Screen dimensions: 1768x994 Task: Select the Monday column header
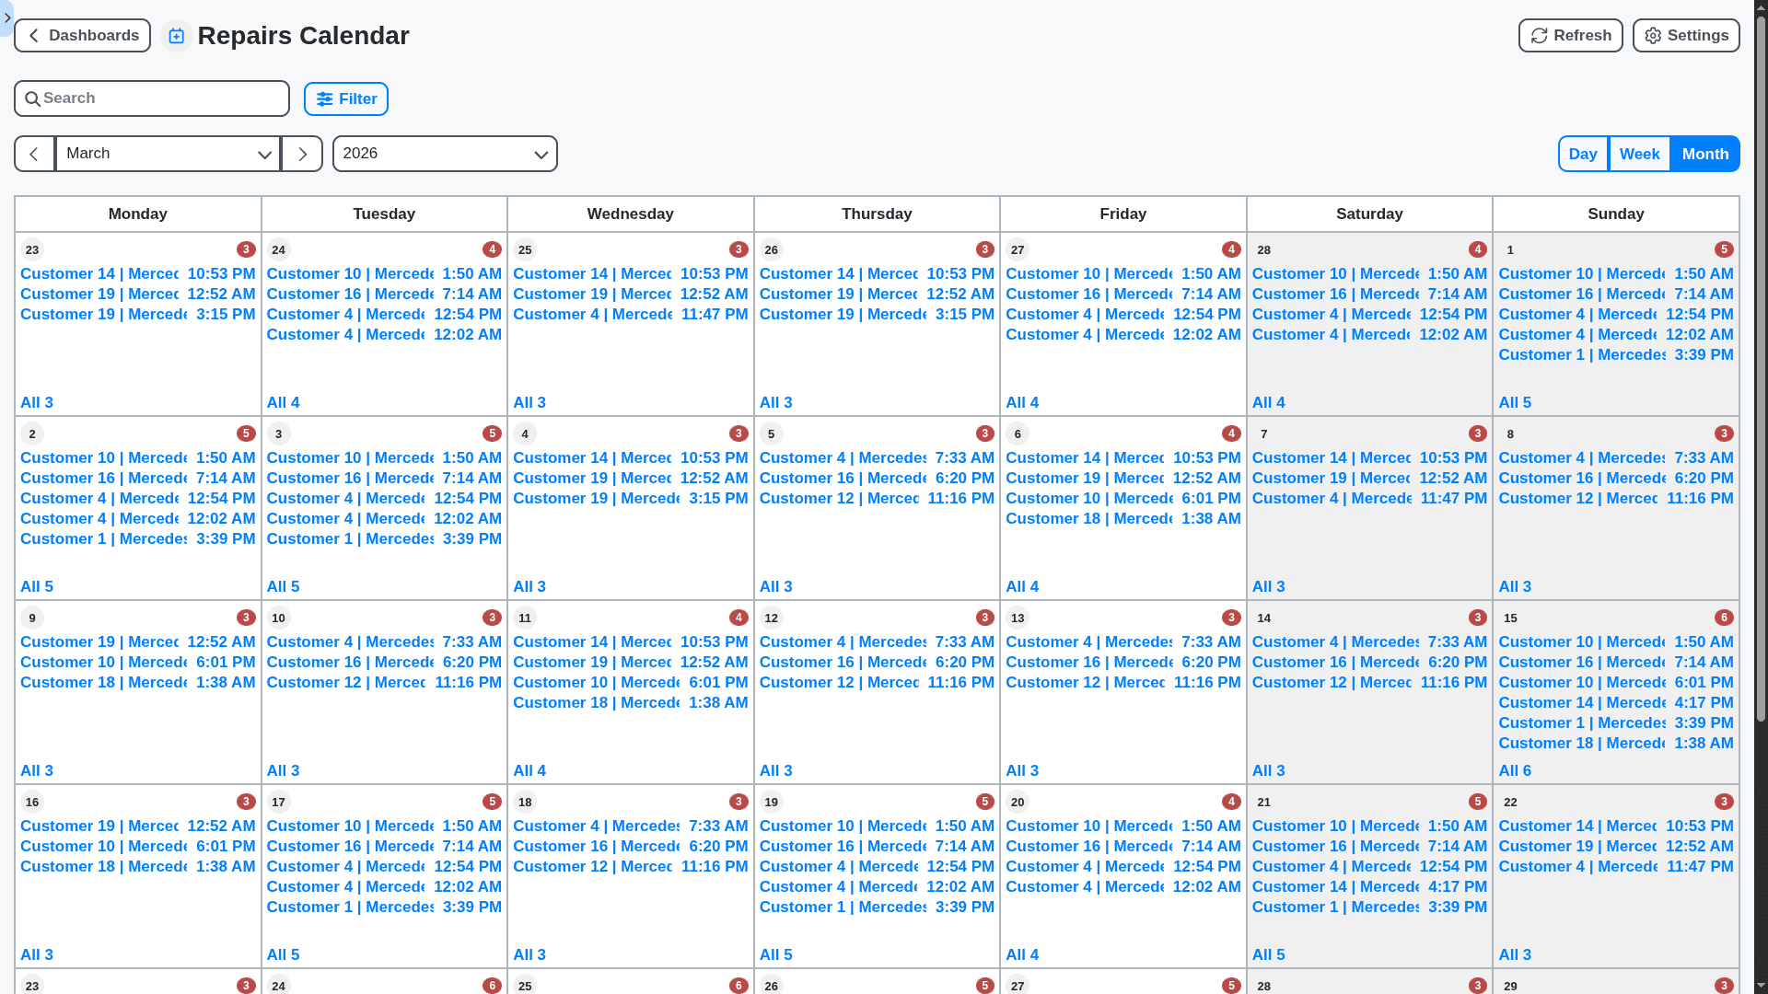tap(137, 214)
